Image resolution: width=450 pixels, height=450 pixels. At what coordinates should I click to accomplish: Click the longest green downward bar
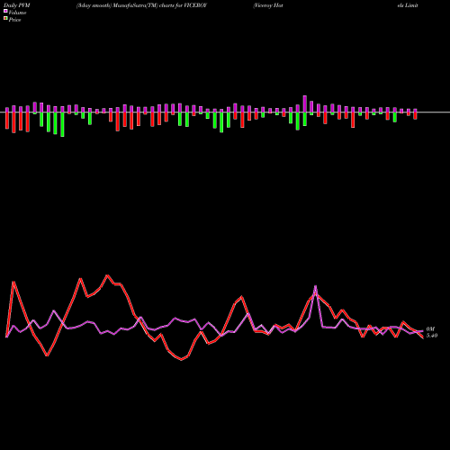[62, 124]
